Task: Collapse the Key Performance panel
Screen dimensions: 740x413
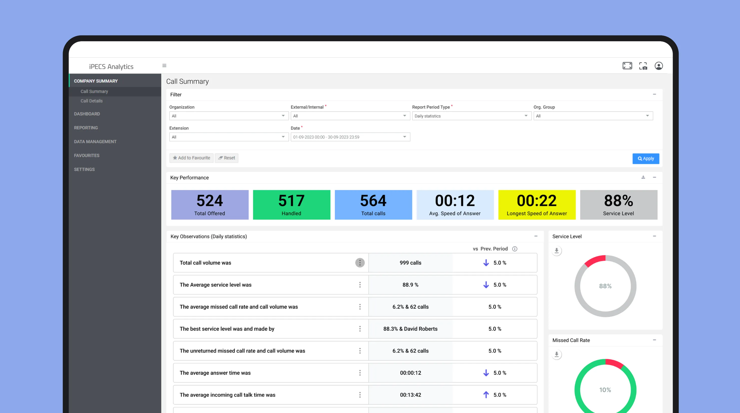Action: click(654, 177)
